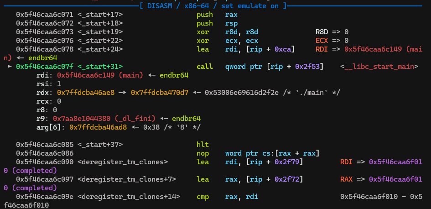The width and height of the screenshot is (431, 209).
Task: Click the rsi argument value 1
Action: click(59, 84)
